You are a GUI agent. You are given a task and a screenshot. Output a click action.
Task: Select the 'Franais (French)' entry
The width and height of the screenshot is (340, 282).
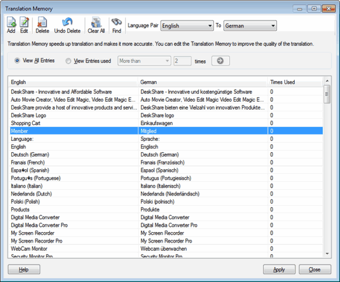click(28, 162)
